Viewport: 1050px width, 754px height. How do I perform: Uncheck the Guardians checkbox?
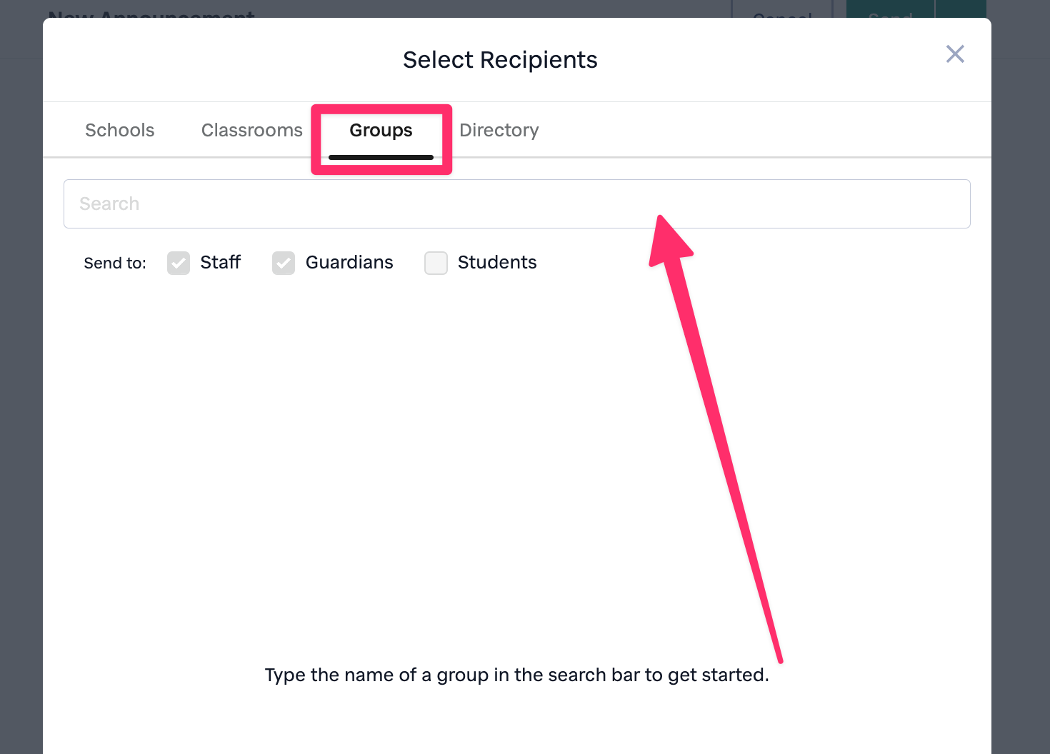284,263
